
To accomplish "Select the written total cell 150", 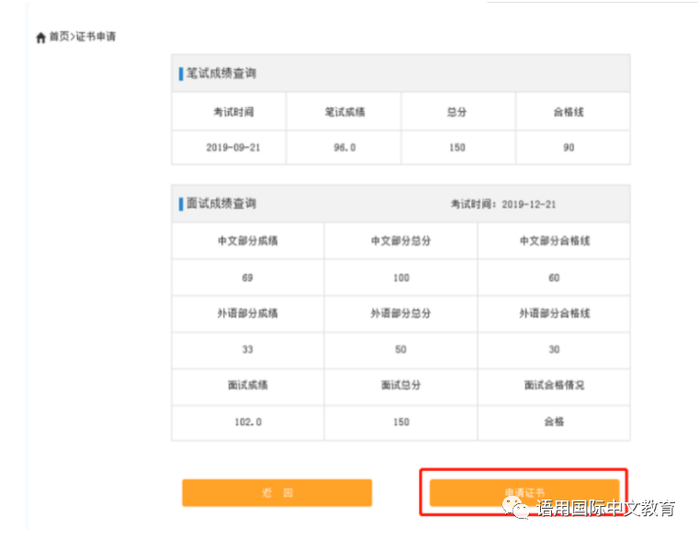I will point(457,147).
